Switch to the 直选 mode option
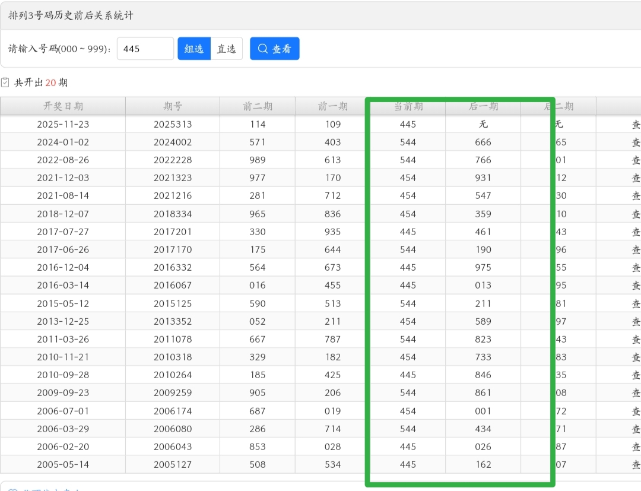 [x=226, y=49]
